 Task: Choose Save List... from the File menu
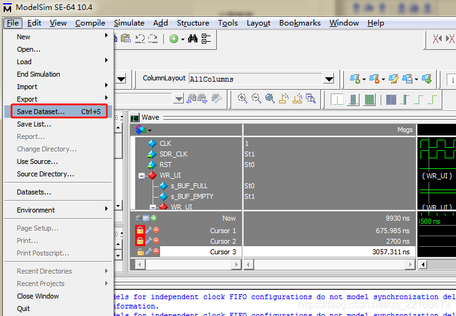(x=58, y=124)
